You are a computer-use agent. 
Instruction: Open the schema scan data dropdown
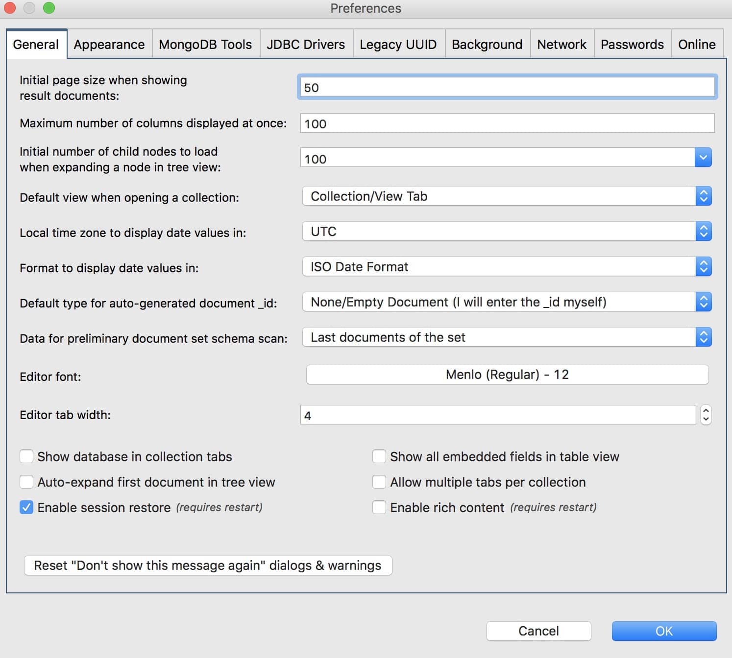pos(507,337)
